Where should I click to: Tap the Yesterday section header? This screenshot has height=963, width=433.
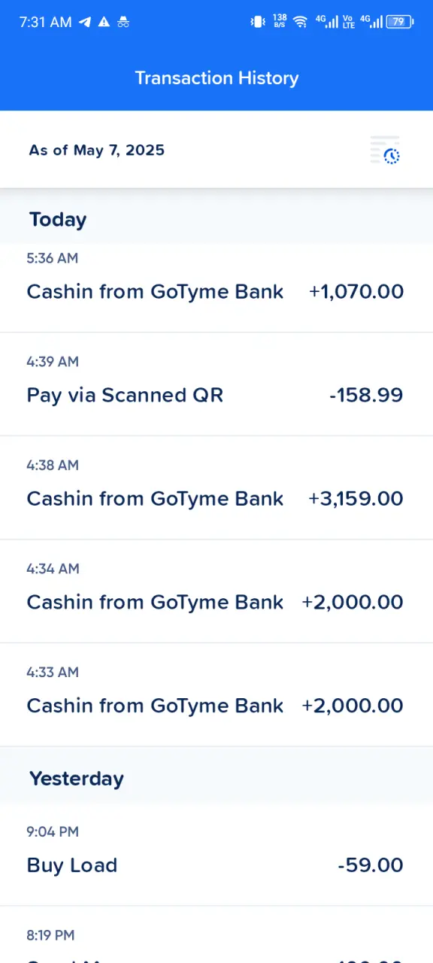[x=77, y=779]
